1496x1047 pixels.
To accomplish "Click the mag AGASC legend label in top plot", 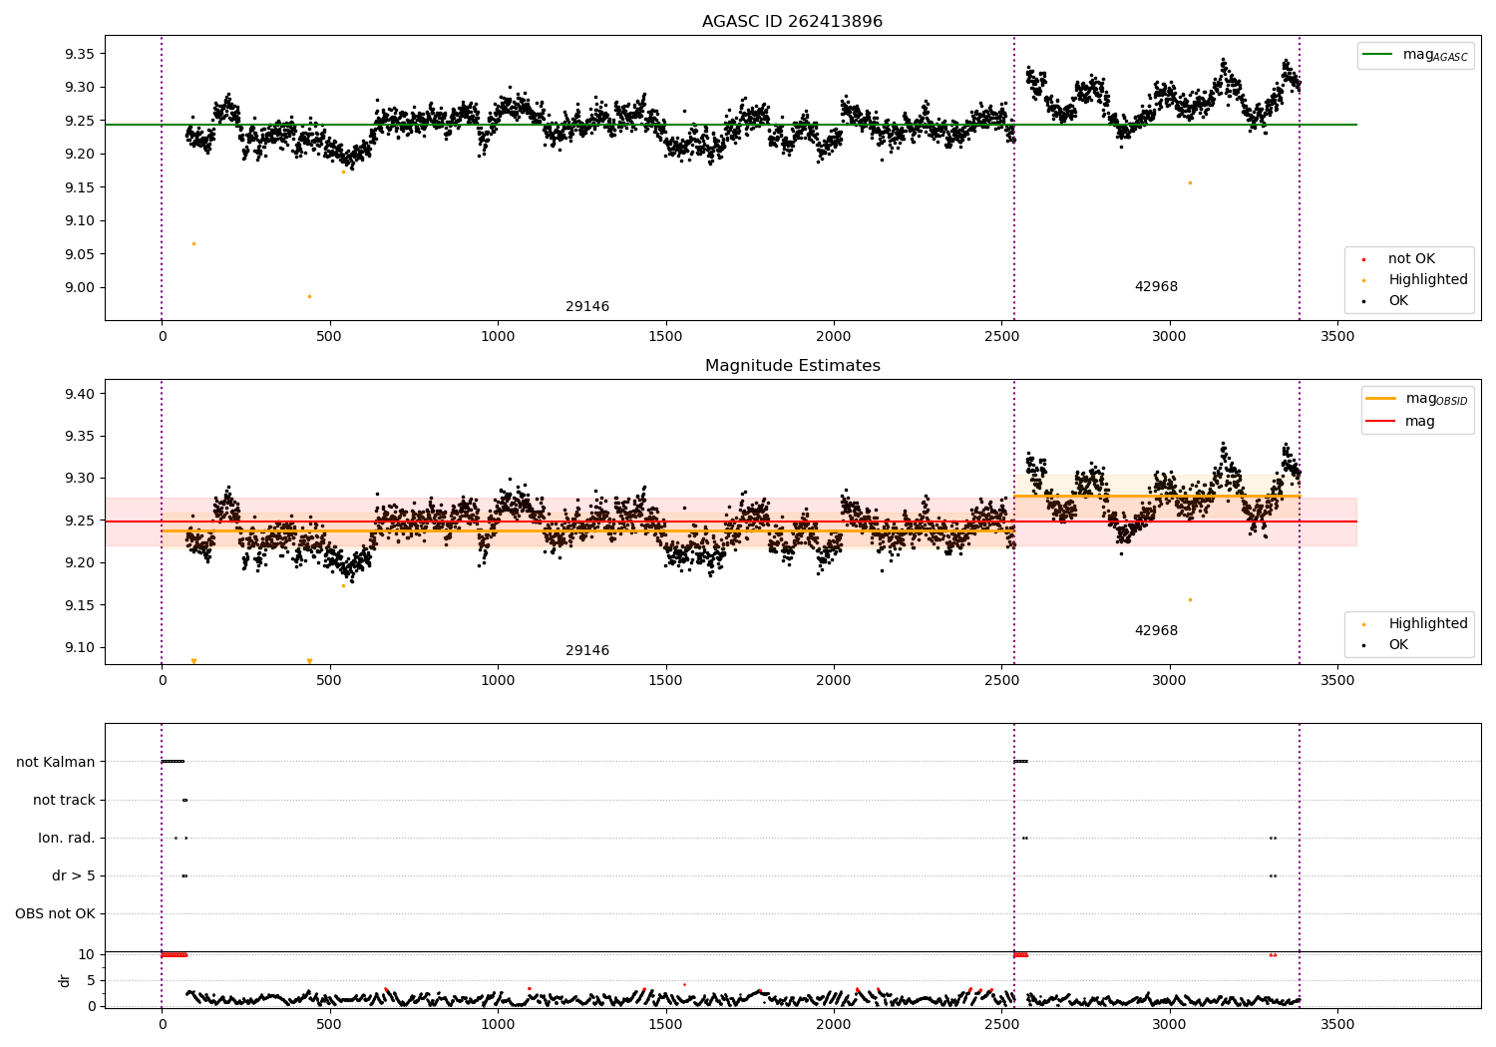I will pyautogui.click(x=1435, y=55).
